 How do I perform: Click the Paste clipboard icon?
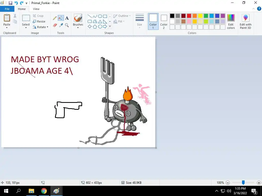click(7, 18)
